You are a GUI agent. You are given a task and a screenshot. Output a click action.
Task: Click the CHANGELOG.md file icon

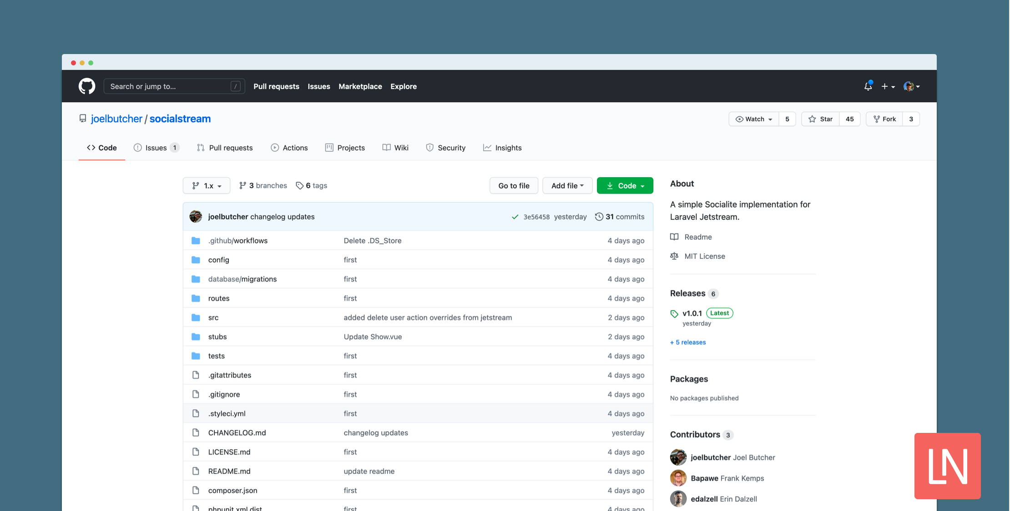click(196, 433)
